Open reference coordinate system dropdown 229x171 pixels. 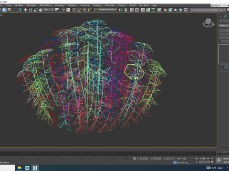49,9
